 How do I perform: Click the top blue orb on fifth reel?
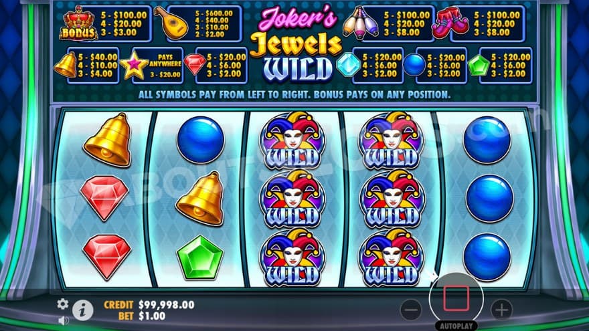[x=487, y=140]
